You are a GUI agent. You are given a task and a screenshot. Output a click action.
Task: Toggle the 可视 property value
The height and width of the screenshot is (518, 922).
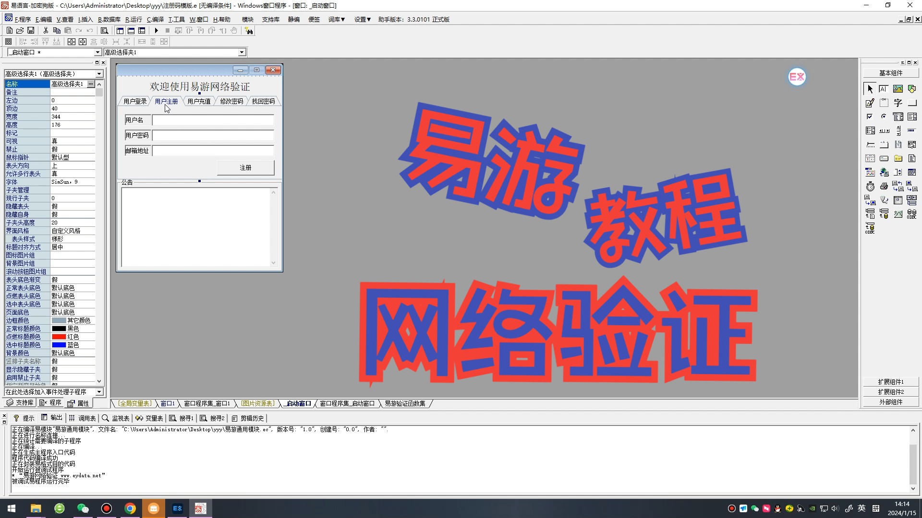click(x=73, y=141)
